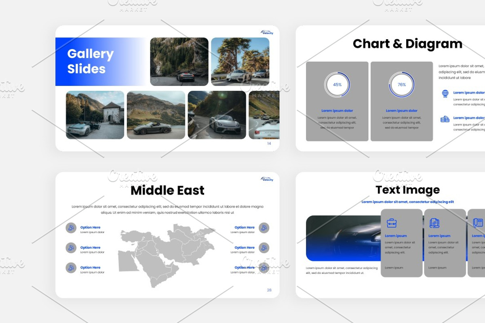Click the '45%' label inside donut chart

pos(337,85)
